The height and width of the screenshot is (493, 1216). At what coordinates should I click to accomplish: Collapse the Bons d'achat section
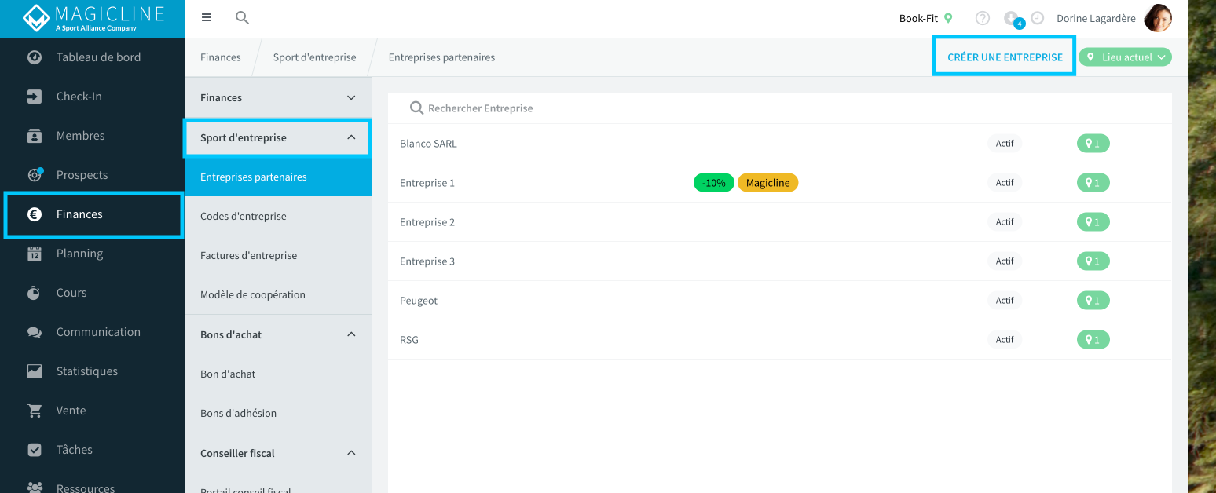click(351, 334)
